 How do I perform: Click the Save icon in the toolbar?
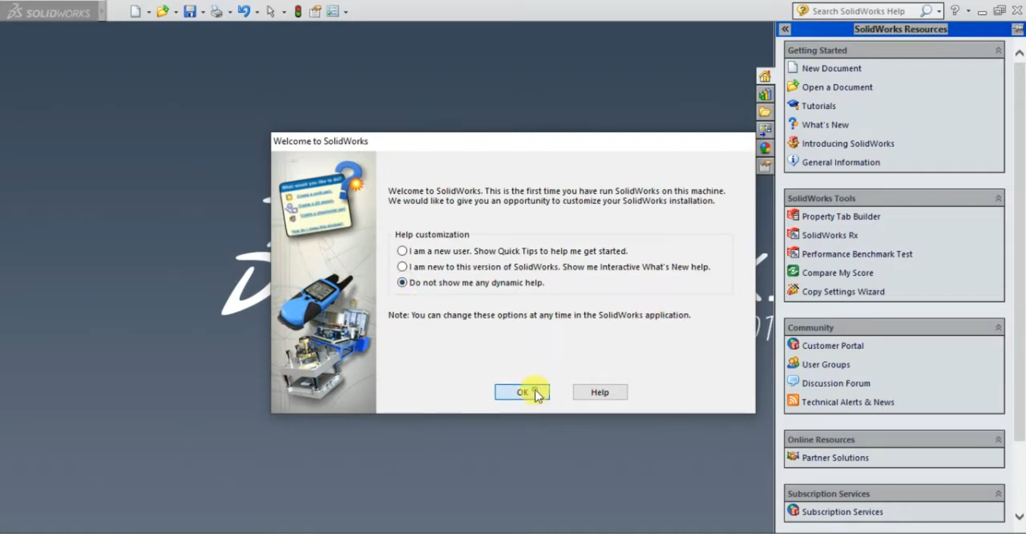[190, 11]
